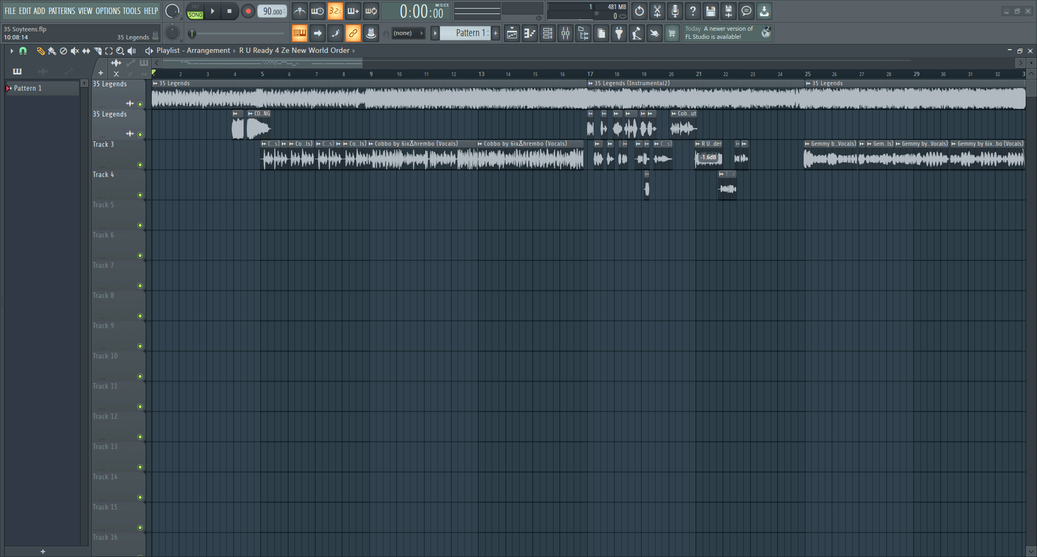1037x557 pixels.
Task: Toggle auto scrolling arrow button
Action: coord(318,33)
